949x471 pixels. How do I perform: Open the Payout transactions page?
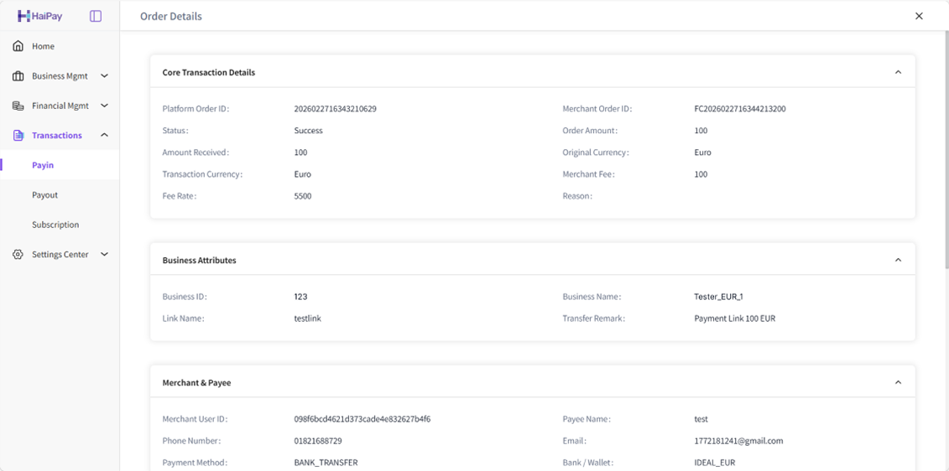[44, 195]
